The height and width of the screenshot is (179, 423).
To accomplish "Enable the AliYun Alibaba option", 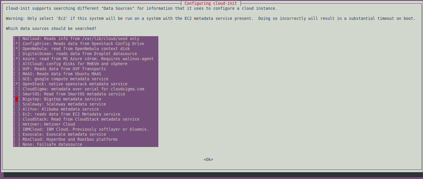I will (17, 109).
